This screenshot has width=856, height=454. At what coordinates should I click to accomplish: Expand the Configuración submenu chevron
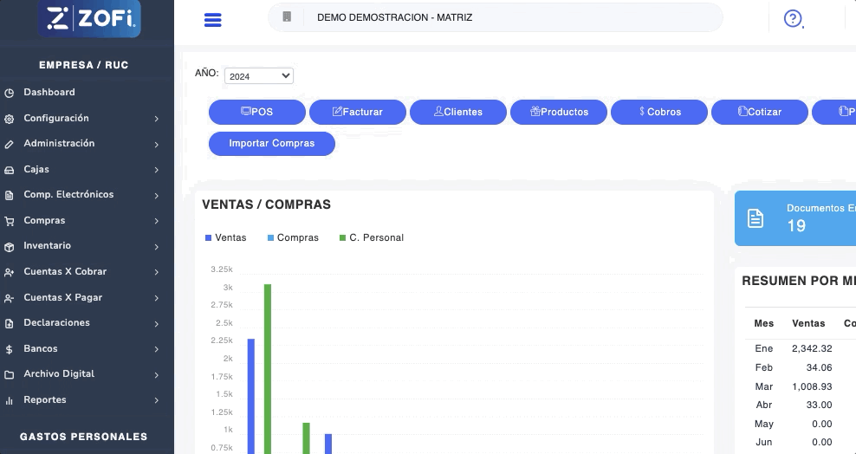tap(156, 119)
